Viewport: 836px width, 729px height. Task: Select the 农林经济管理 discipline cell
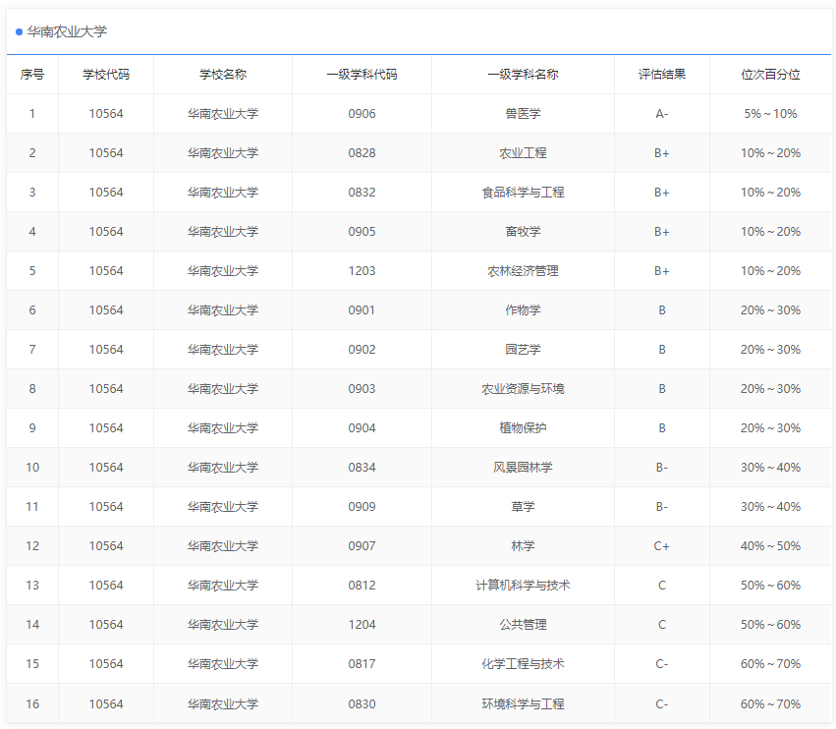point(523,271)
